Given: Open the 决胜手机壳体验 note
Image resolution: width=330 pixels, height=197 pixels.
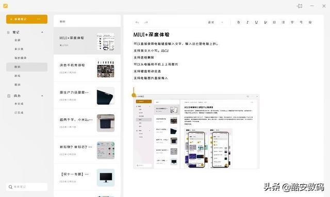Looking at the screenshot, I should pyautogui.click(x=87, y=68).
